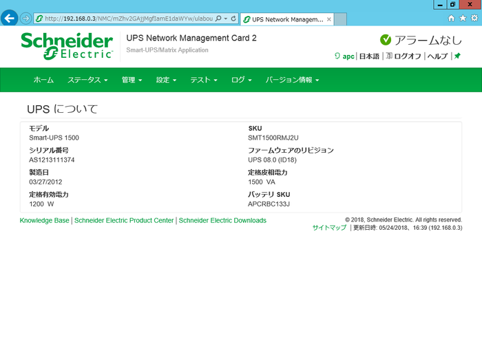Open Schneider Electric Product Center link
Screen dimensions: 482x342
[124, 221]
